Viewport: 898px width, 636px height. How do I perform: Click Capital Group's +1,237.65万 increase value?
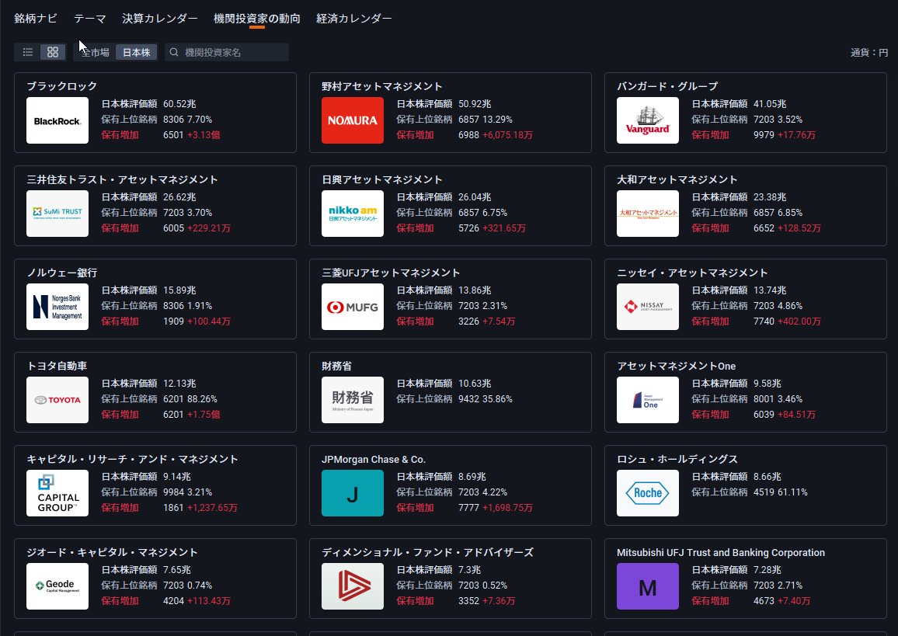click(213, 508)
